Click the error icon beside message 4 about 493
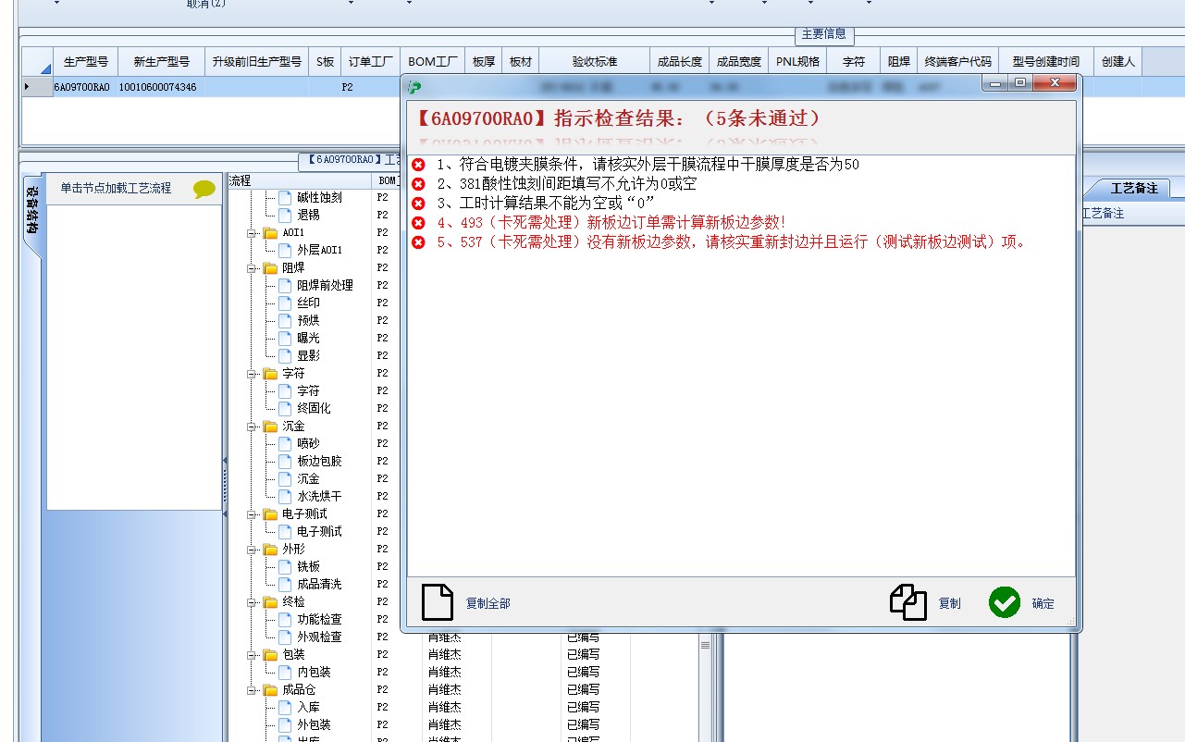 click(418, 223)
